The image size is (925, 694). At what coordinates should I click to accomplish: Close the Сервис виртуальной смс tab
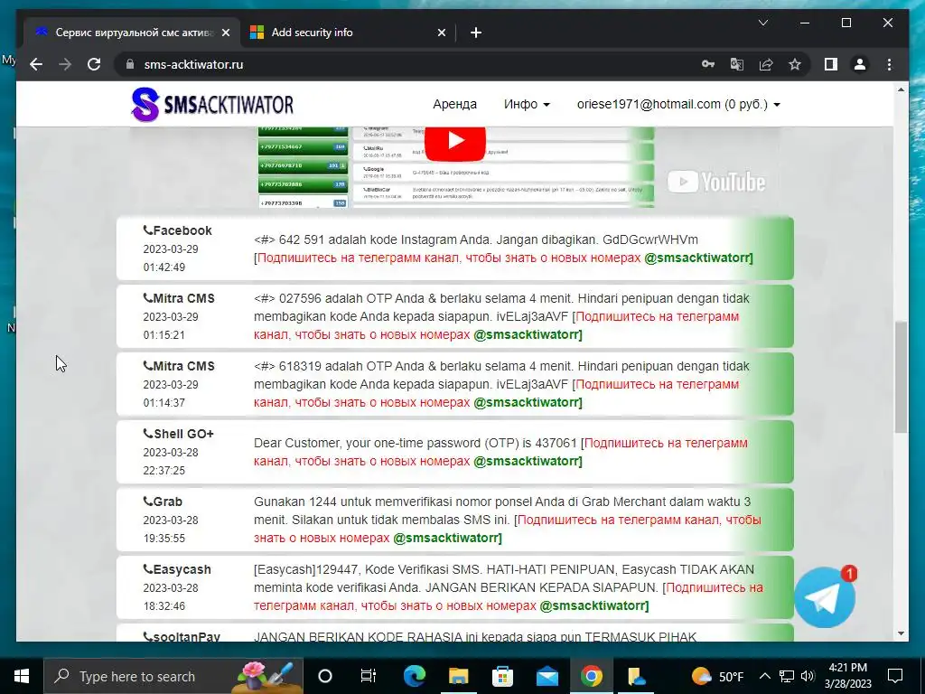pyautogui.click(x=225, y=33)
